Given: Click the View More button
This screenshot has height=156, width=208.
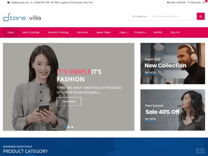Looking at the screenshot, I should 69,102.
